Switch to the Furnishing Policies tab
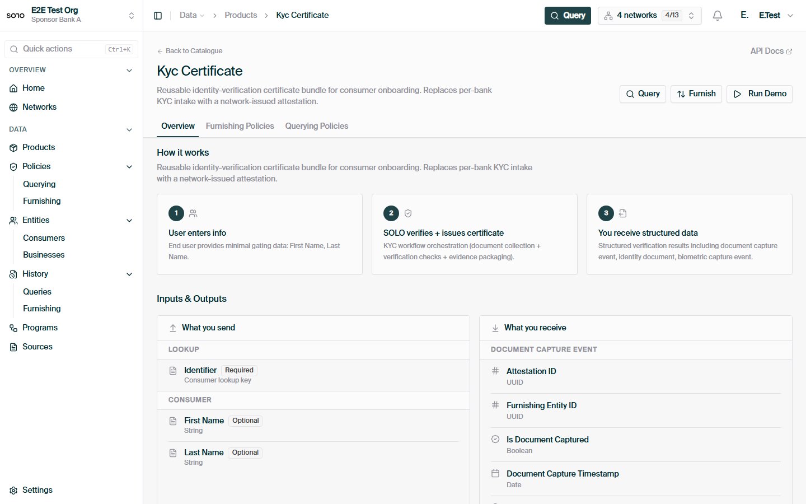 240,126
